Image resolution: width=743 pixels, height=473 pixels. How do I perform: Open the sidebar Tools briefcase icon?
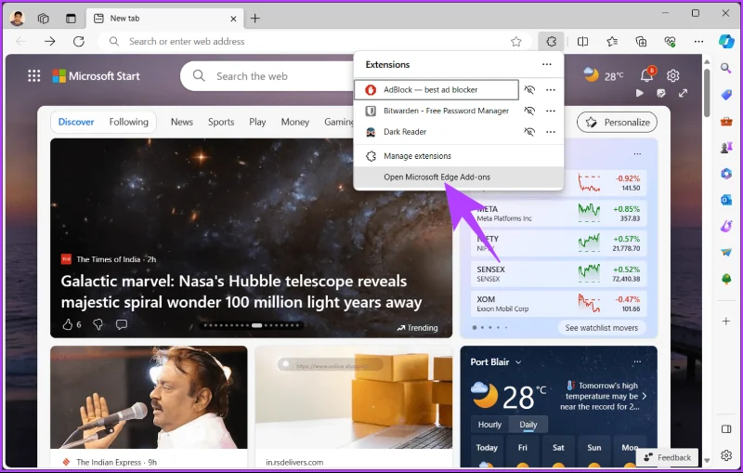(x=726, y=122)
